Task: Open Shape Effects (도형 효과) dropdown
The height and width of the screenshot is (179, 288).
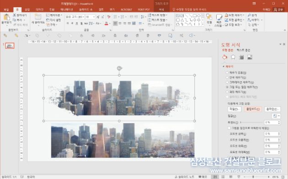Action: (x=234, y=25)
